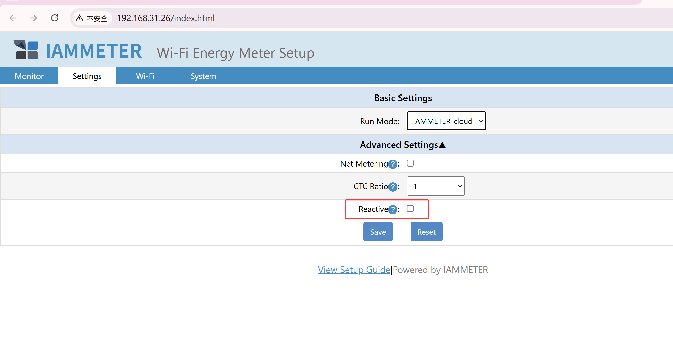Viewport: 673px width, 355px height.
Task: Click the CTC Ratio help icon
Action: pyautogui.click(x=393, y=187)
